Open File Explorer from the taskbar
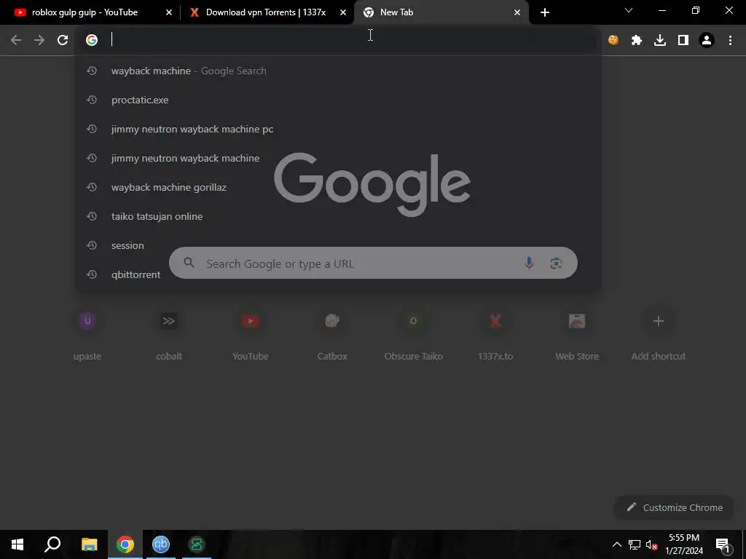The width and height of the screenshot is (746, 559). click(89, 544)
